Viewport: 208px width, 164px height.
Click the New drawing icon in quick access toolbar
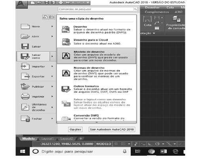32,2
